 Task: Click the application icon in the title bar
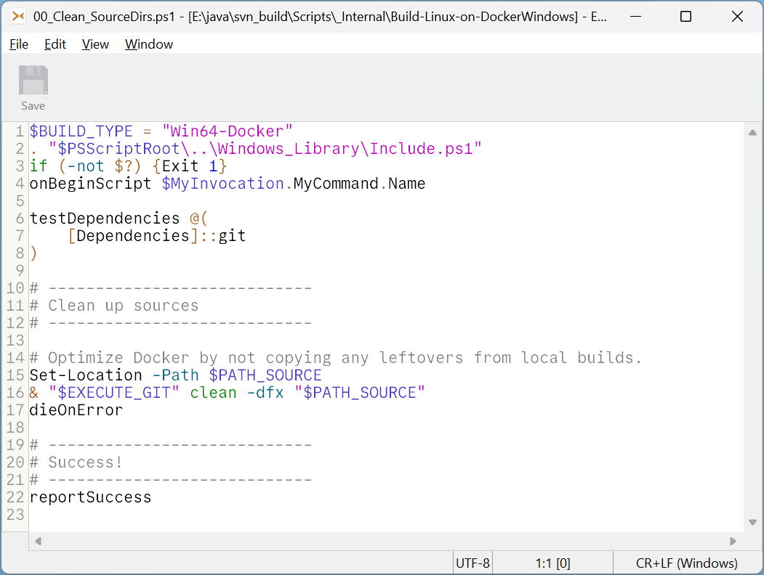click(x=17, y=16)
